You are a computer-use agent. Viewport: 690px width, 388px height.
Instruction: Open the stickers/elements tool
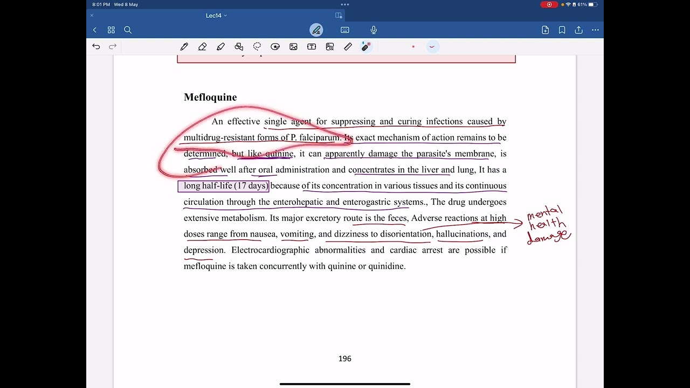(275, 47)
